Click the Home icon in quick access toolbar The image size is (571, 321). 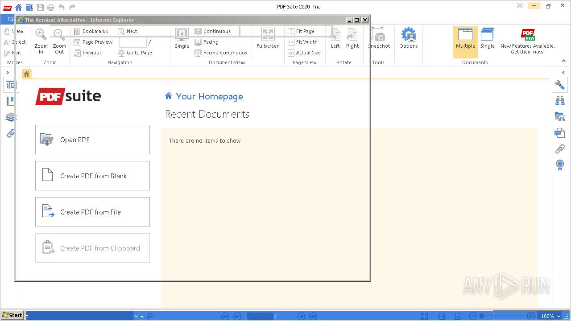[18, 7]
